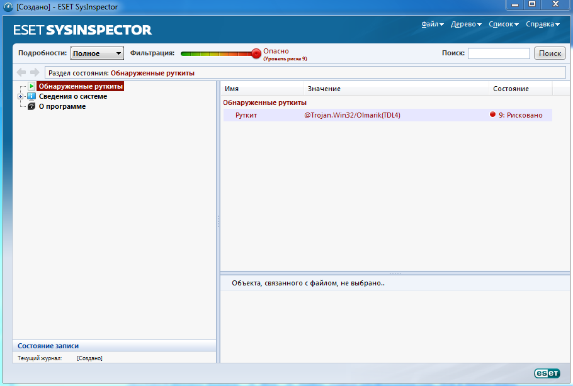Image resolution: width=573 pixels, height=386 pixels.
Task: Click the red risk dot beside 9: Рисковано
Action: [492, 114]
